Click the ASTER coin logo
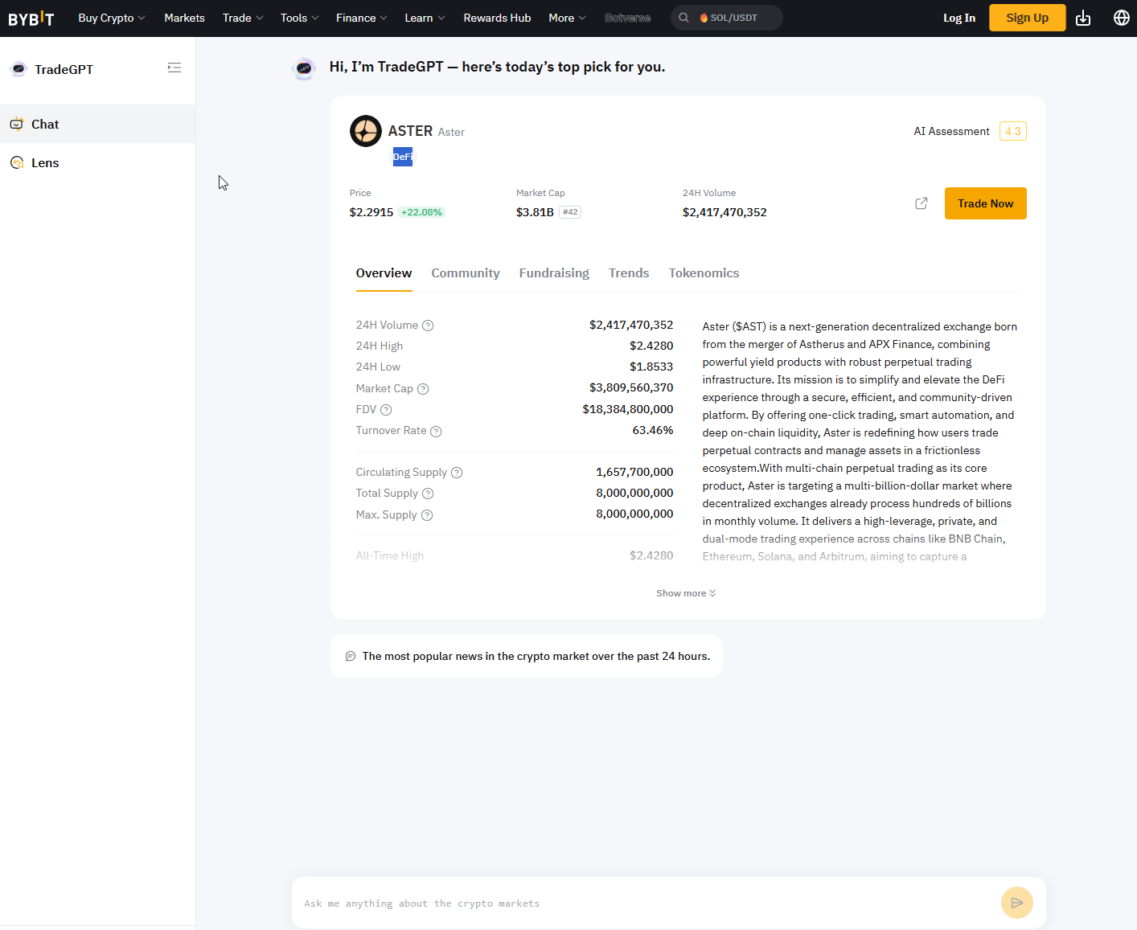 366,131
